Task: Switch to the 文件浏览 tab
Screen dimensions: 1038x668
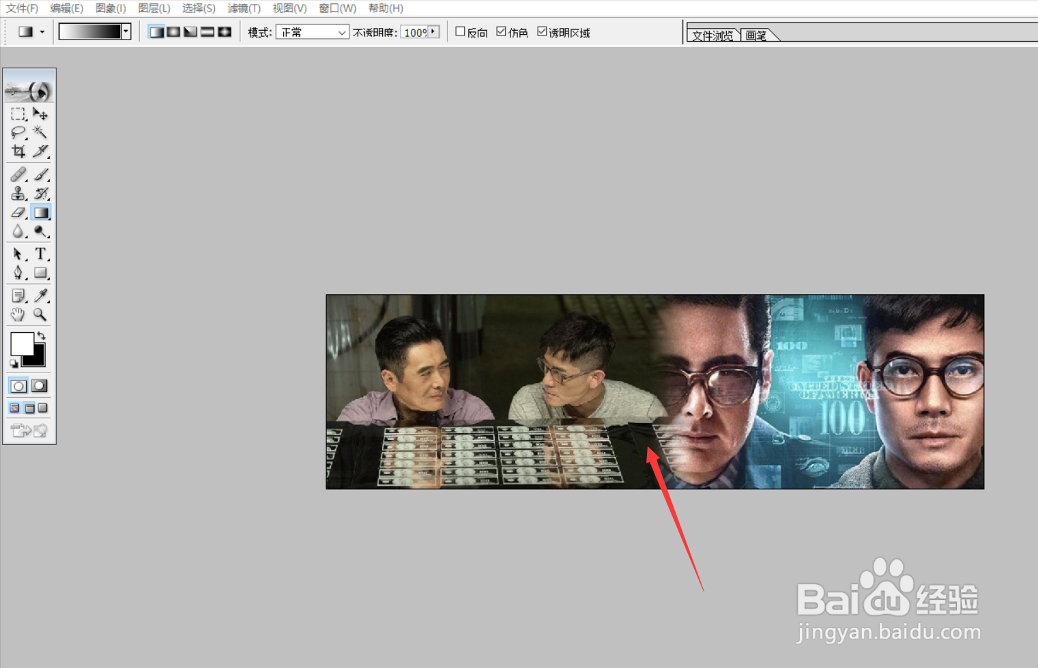Action: pos(712,35)
